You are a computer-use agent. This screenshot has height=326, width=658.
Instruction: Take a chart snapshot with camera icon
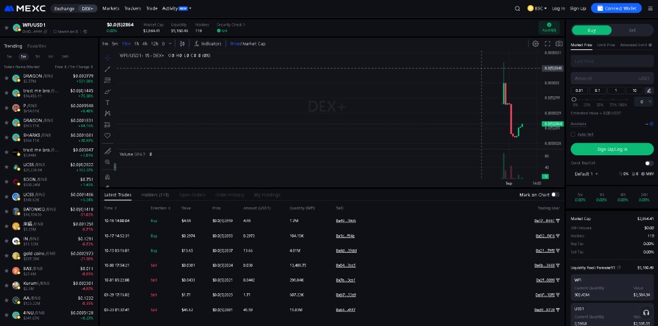click(x=559, y=44)
